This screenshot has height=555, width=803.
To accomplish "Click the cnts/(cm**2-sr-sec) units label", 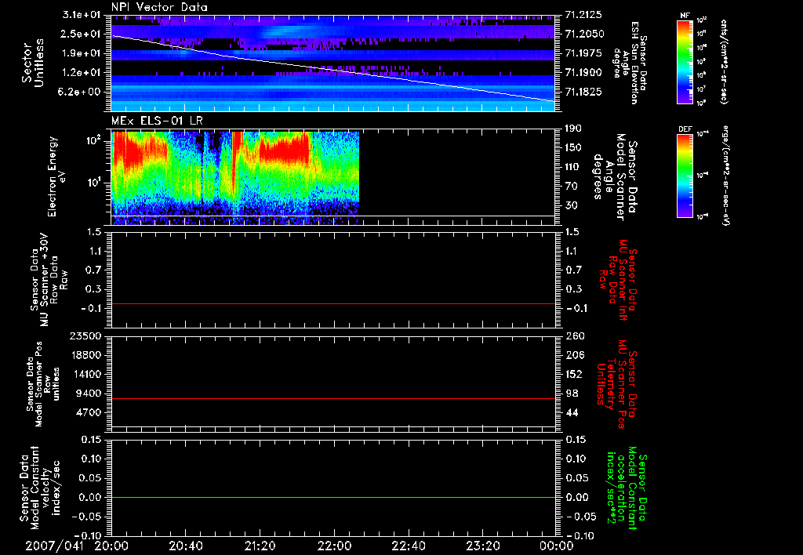I will pos(724,62).
